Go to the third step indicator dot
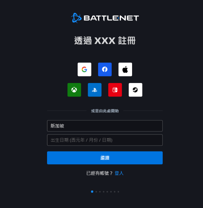The image size is (203, 208). coord(100,192)
